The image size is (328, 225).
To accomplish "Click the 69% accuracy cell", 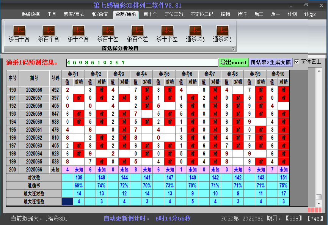I will click(78, 186).
